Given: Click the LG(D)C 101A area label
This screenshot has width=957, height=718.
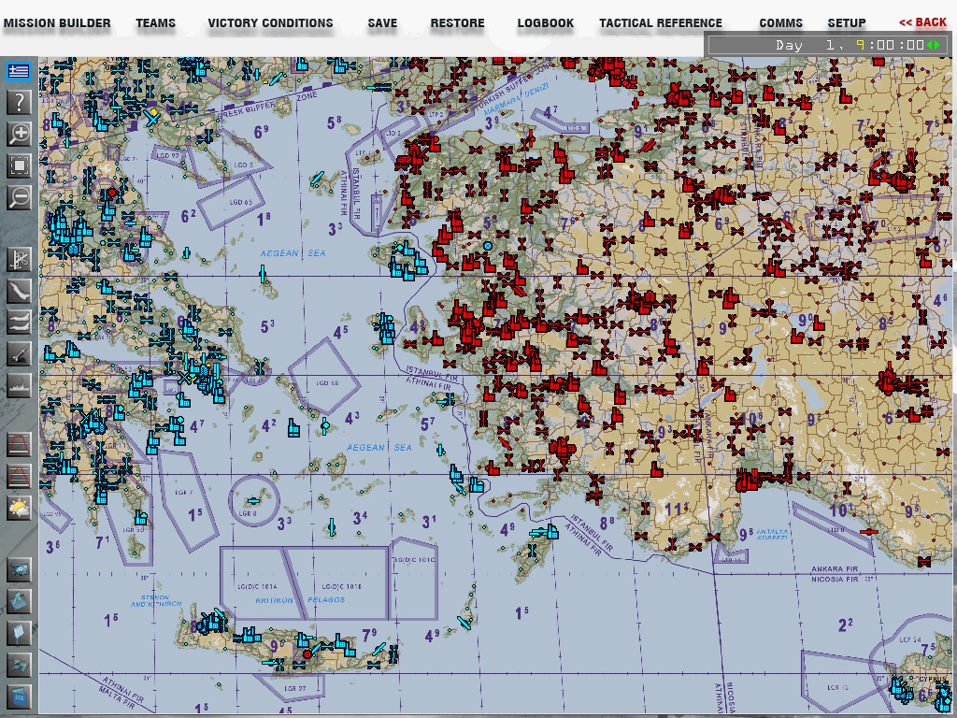Looking at the screenshot, I should pos(257,586).
